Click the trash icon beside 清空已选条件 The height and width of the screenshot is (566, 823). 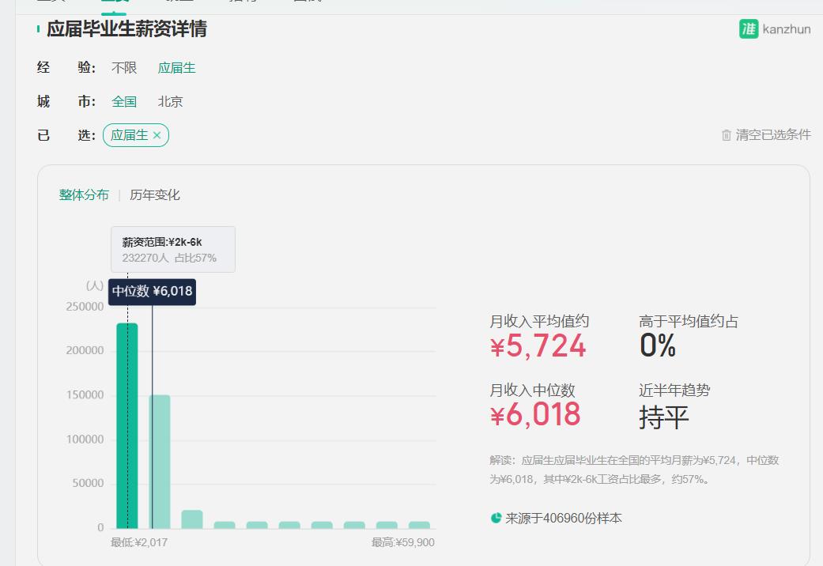pyautogui.click(x=726, y=135)
